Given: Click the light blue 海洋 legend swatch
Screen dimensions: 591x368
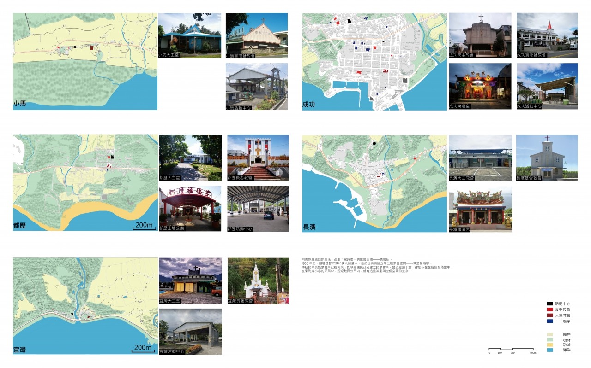Looking at the screenshot, I should [x=549, y=350].
